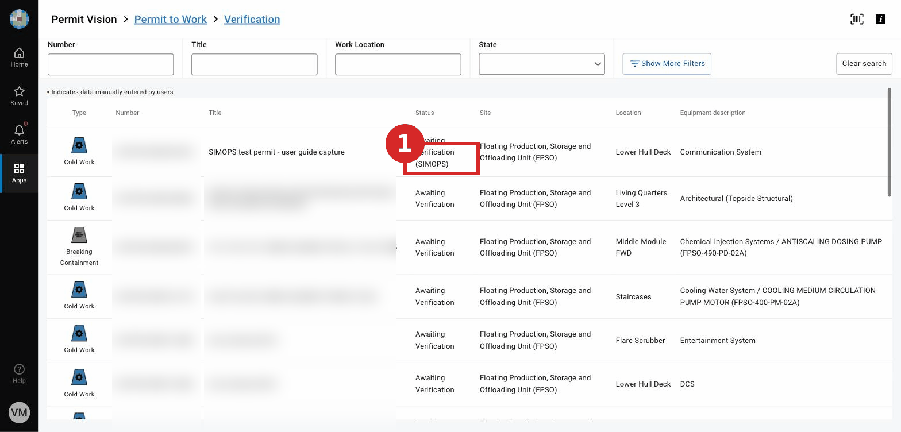Focus the Title filter input
Screen dimensions: 901x432
click(x=255, y=64)
